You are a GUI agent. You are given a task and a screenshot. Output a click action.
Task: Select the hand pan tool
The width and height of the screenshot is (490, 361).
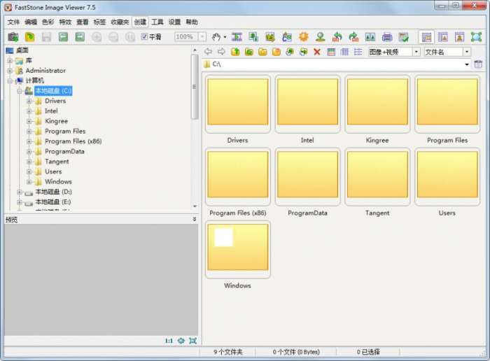click(216, 36)
